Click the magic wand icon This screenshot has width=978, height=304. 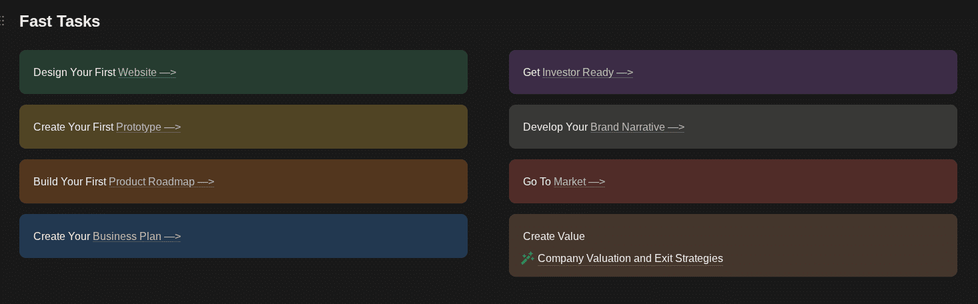click(x=527, y=258)
